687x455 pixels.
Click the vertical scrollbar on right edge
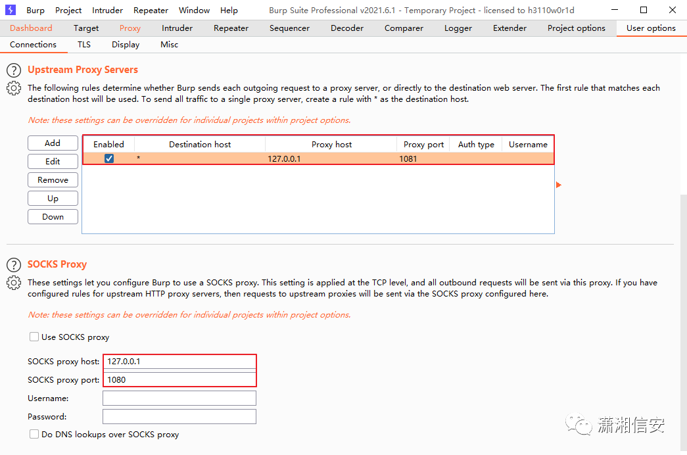tap(684, 322)
